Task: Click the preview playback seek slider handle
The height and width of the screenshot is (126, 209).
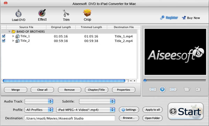Action: 145,80
